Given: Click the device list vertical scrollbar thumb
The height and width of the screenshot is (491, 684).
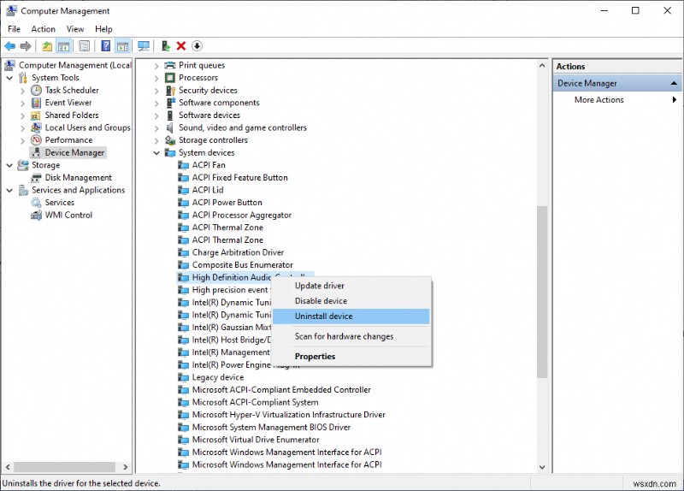Looking at the screenshot, I should pos(542,292).
